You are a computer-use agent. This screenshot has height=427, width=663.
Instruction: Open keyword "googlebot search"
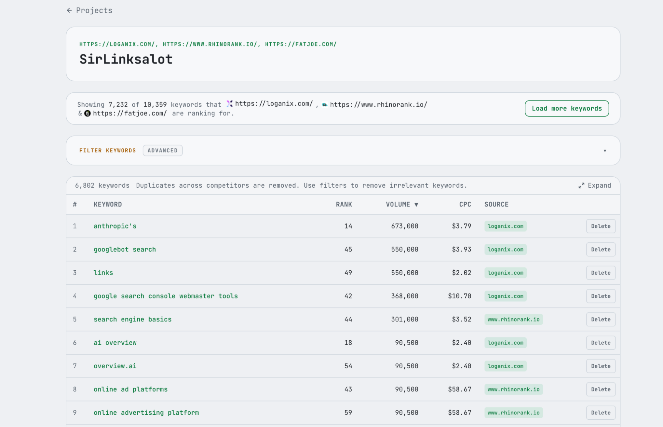[x=125, y=249]
